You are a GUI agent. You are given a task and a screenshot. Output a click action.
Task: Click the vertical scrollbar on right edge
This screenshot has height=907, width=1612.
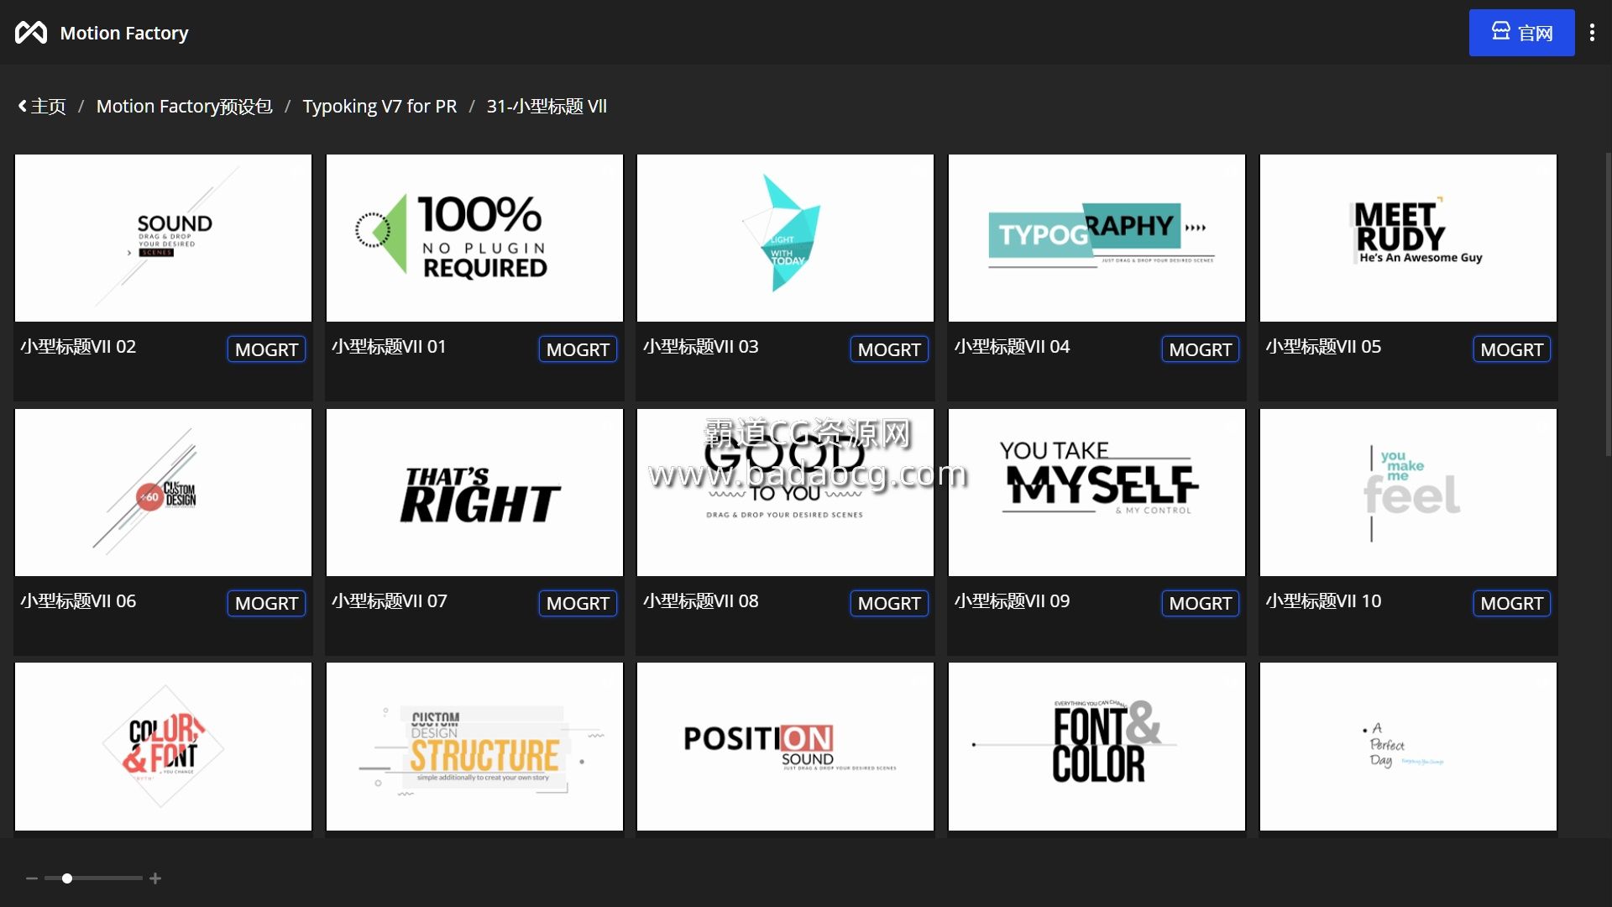coord(1608,304)
